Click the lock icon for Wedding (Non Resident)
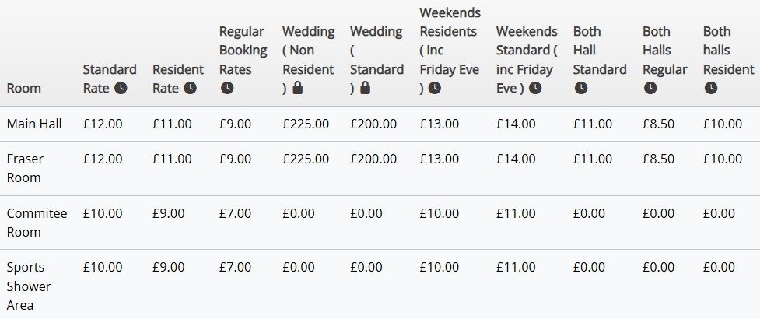This screenshot has width=760, height=319. 297,88
